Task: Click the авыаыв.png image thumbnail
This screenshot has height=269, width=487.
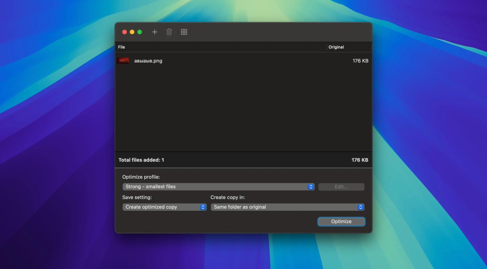Action: (x=123, y=61)
